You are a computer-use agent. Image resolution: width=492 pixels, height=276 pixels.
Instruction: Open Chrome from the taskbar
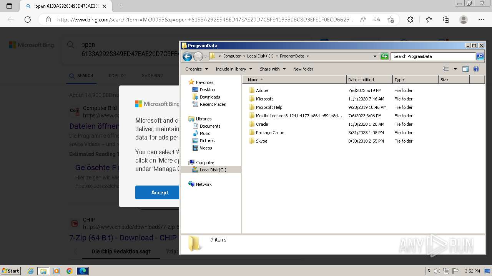tap(69, 271)
